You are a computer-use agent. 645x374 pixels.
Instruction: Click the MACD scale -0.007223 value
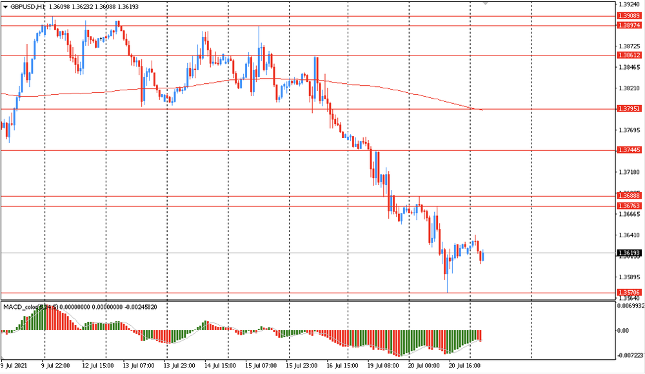tap(631, 355)
